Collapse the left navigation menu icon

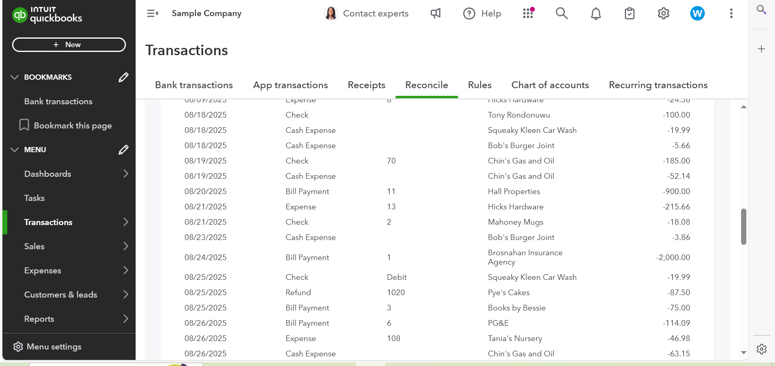153,13
